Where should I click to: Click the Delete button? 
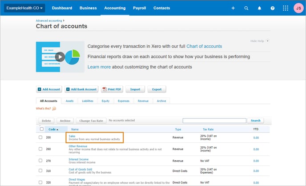click(x=46, y=121)
